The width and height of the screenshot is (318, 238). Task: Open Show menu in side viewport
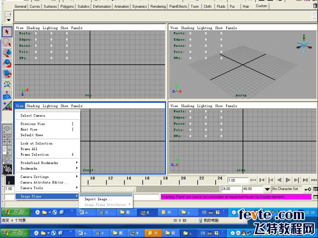[x=219, y=106]
